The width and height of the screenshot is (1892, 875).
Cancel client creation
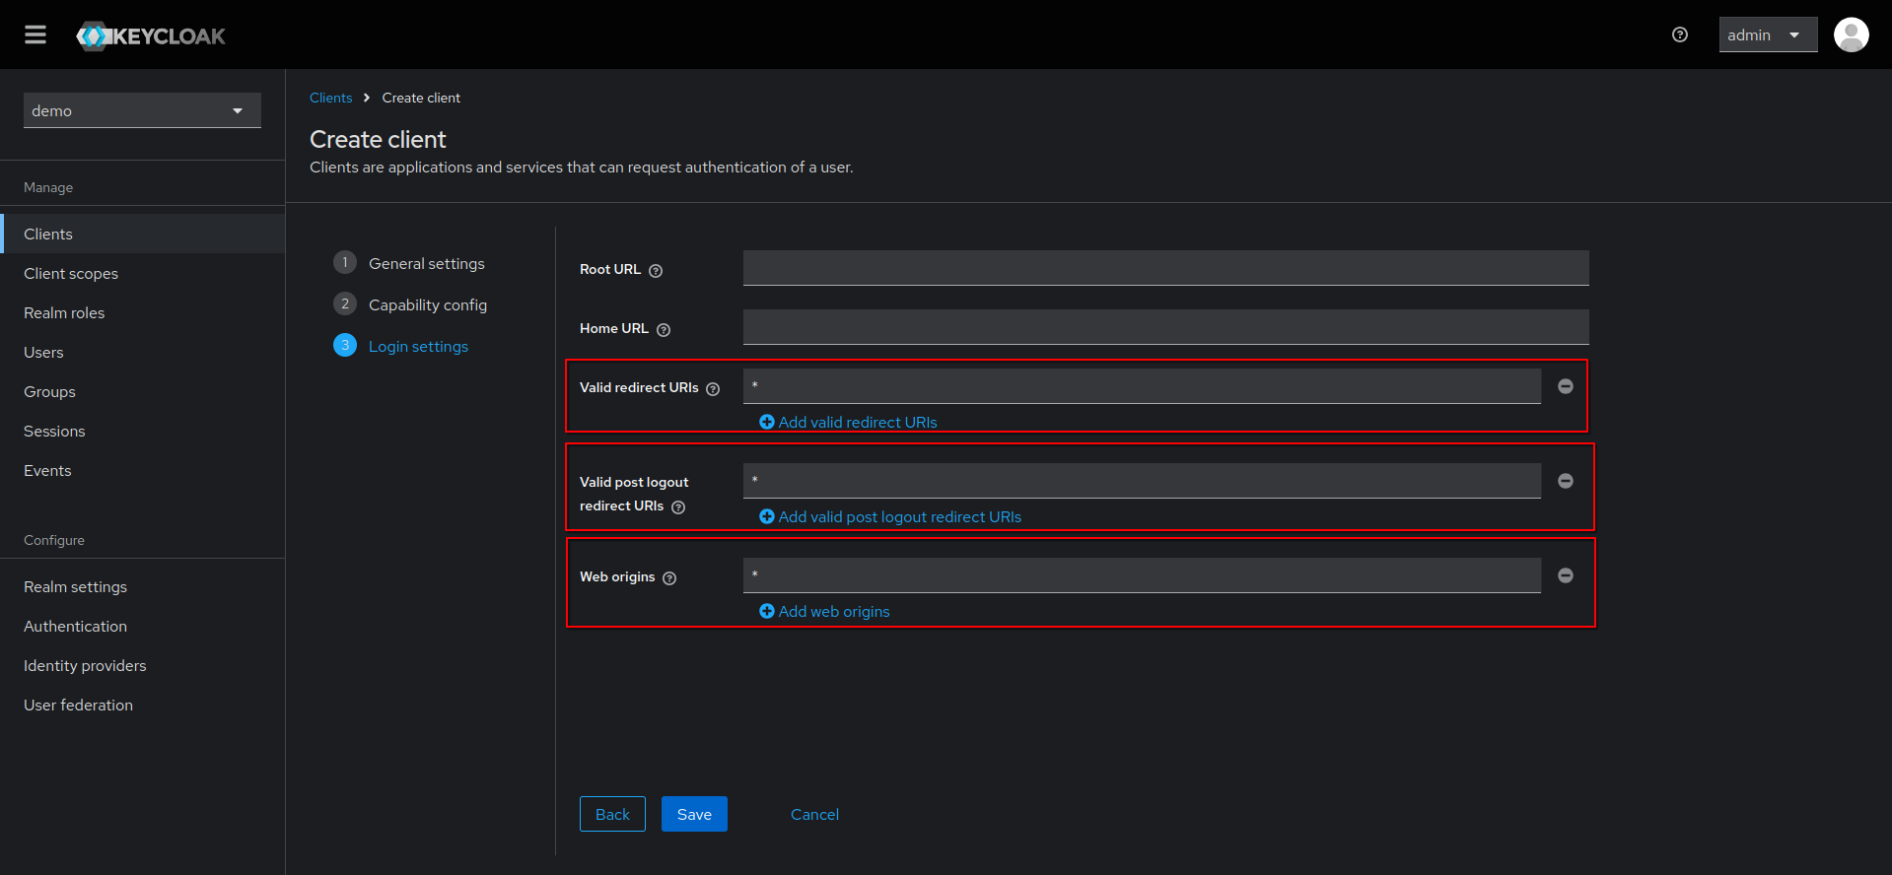(x=814, y=814)
